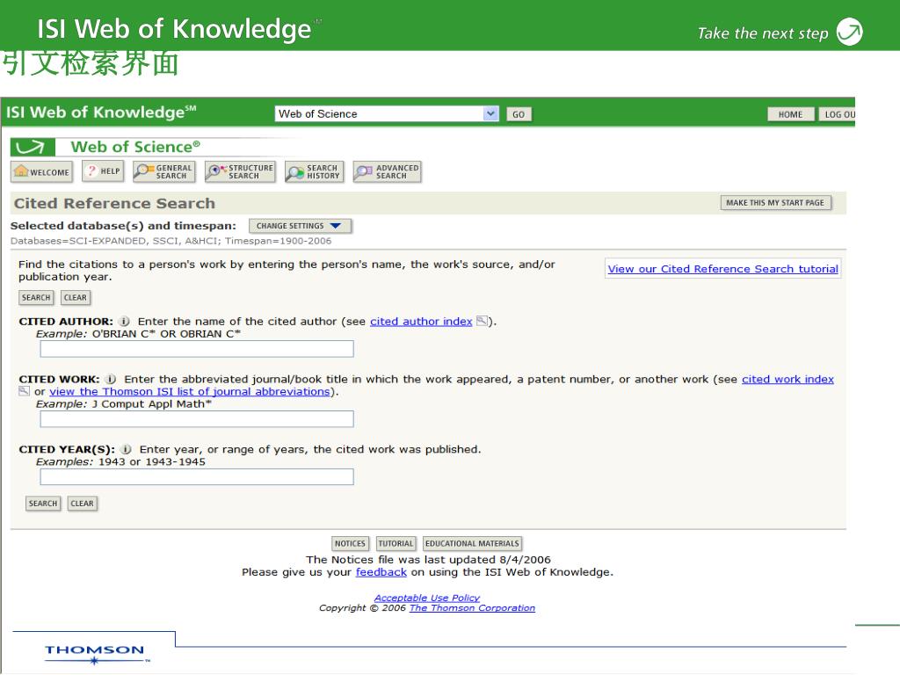Screen dimensions: 900x675
Task: Click the Databases=SCI-EXPANDED timespan text
Action: (171, 241)
